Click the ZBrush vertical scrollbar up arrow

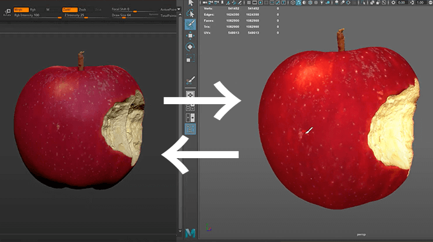[180, 15]
